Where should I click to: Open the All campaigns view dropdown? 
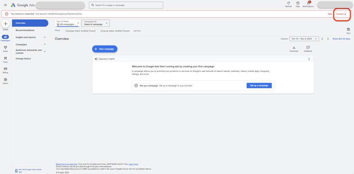(x=68, y=23)
